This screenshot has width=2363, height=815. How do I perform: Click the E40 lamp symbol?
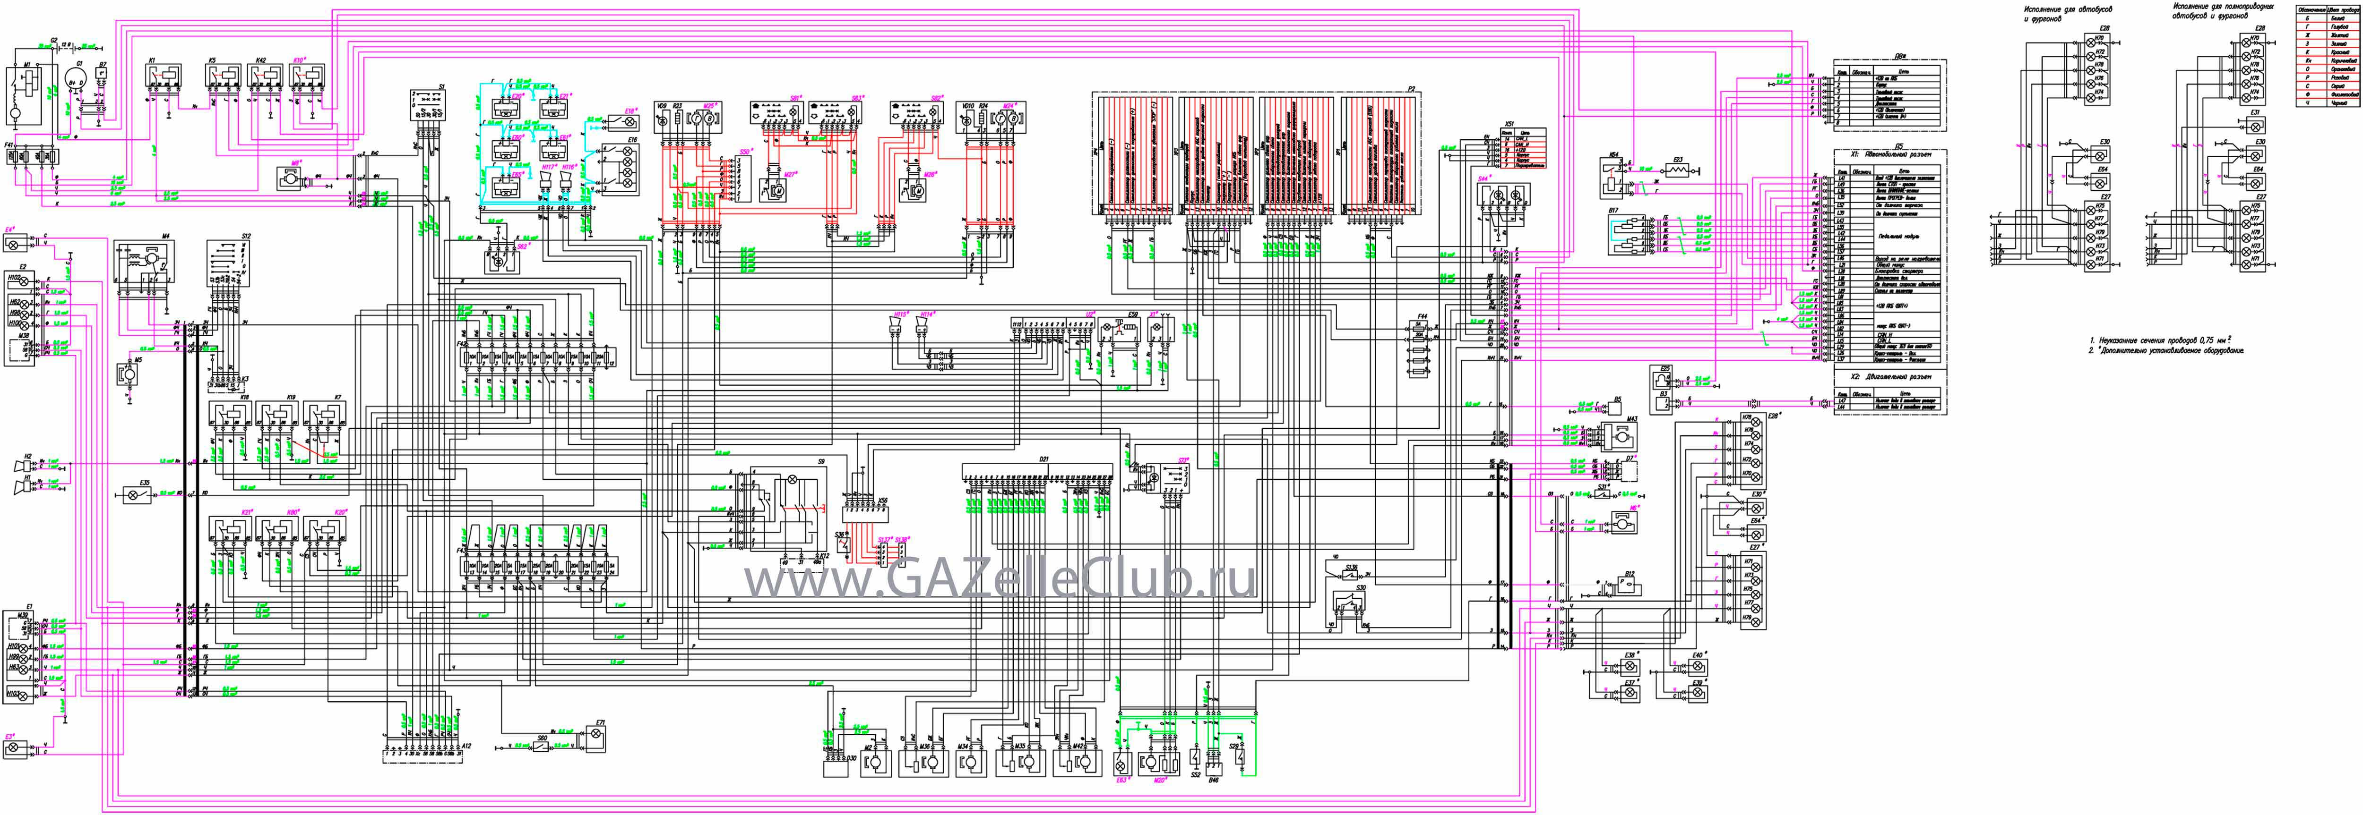click(x=1698, y=666)
